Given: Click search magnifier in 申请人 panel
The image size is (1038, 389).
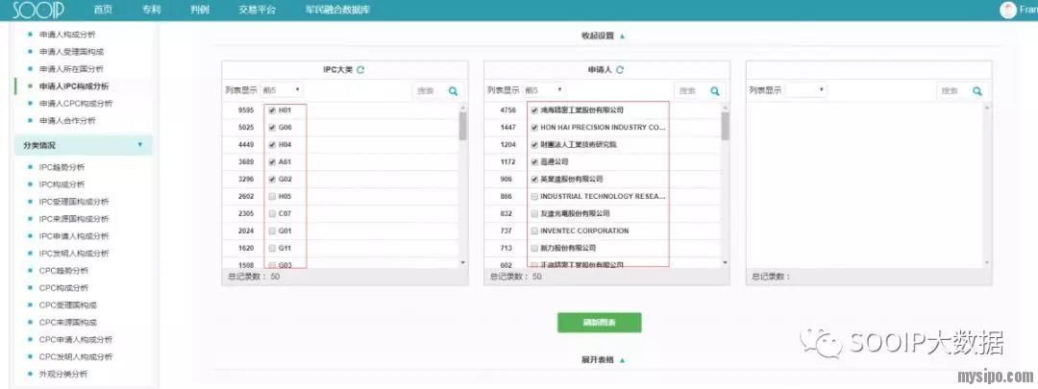Looking at the screenshot, I should pyautogui.click(x=714, y=91).
